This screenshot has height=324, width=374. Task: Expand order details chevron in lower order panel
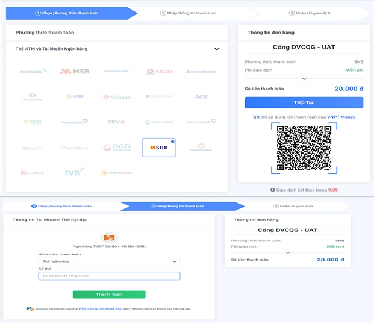[288, 252]
